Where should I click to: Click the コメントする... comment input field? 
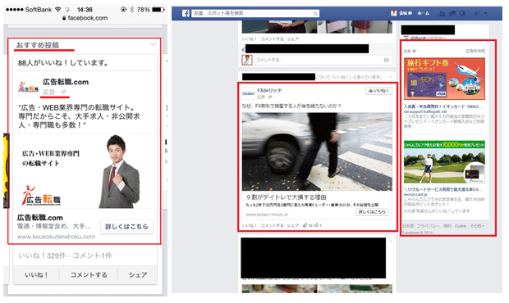[323, 60]
